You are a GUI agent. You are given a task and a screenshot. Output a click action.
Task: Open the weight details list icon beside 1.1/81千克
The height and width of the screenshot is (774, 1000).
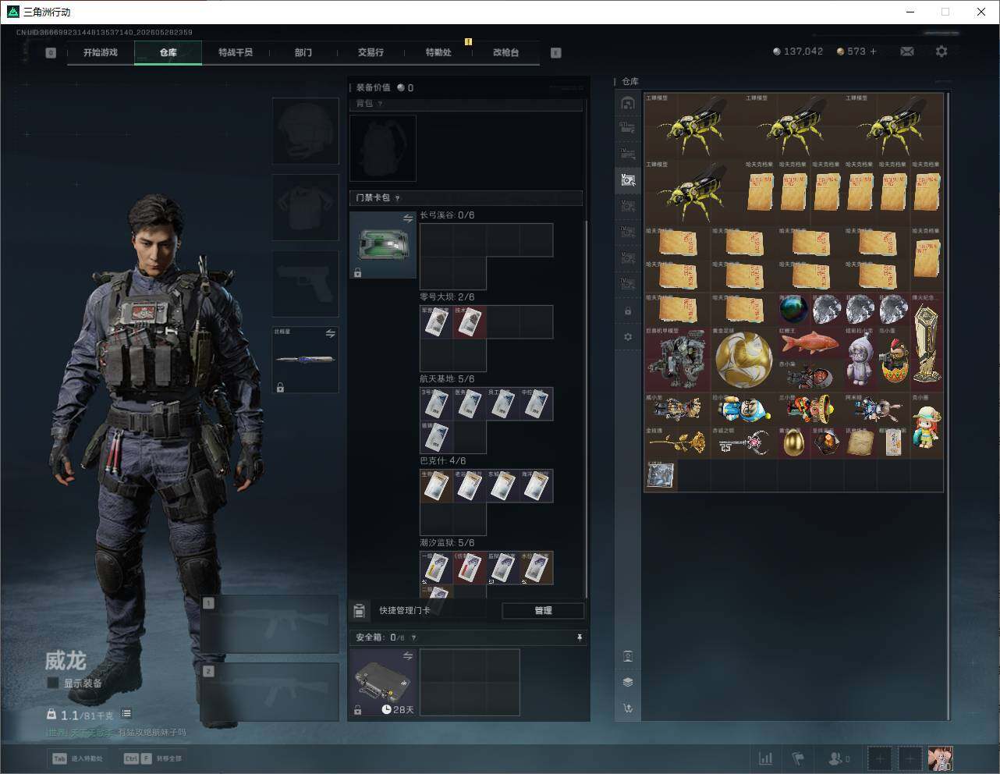click(126, 714)
